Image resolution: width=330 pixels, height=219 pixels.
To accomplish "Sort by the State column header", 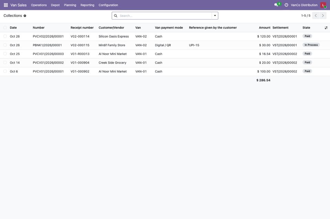I will (306, 28).
